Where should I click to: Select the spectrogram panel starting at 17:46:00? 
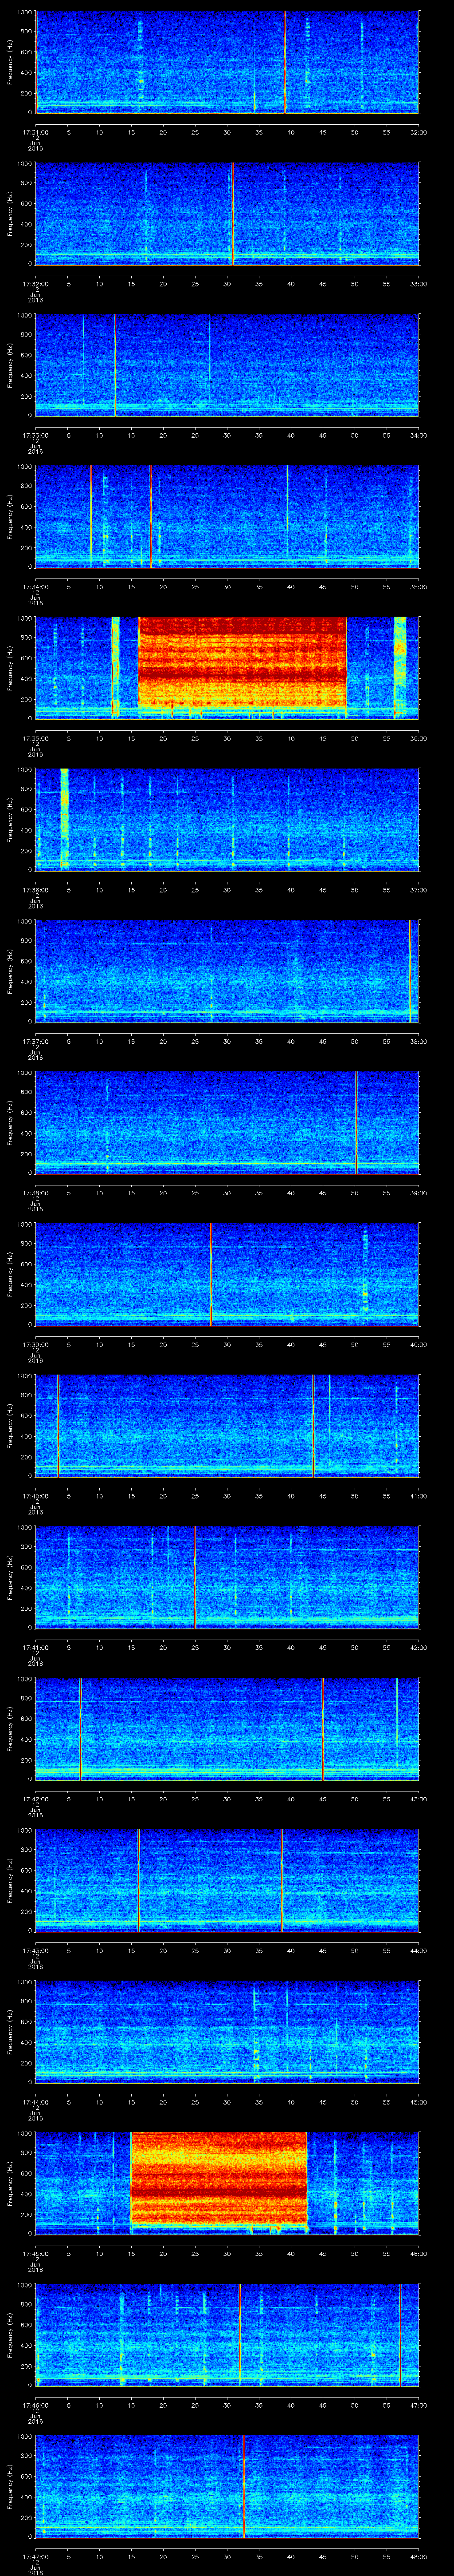227,2335
